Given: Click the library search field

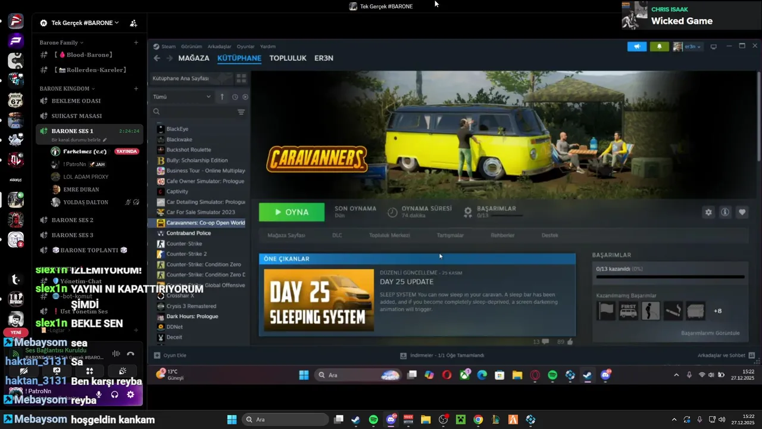Looking at the screenshot, I should (x=193, y=111).
